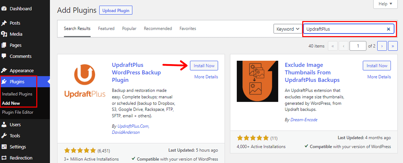Click the Upload Plugin button
The width and height of the screenshot is (403, 163).
(x=116, y=10)
